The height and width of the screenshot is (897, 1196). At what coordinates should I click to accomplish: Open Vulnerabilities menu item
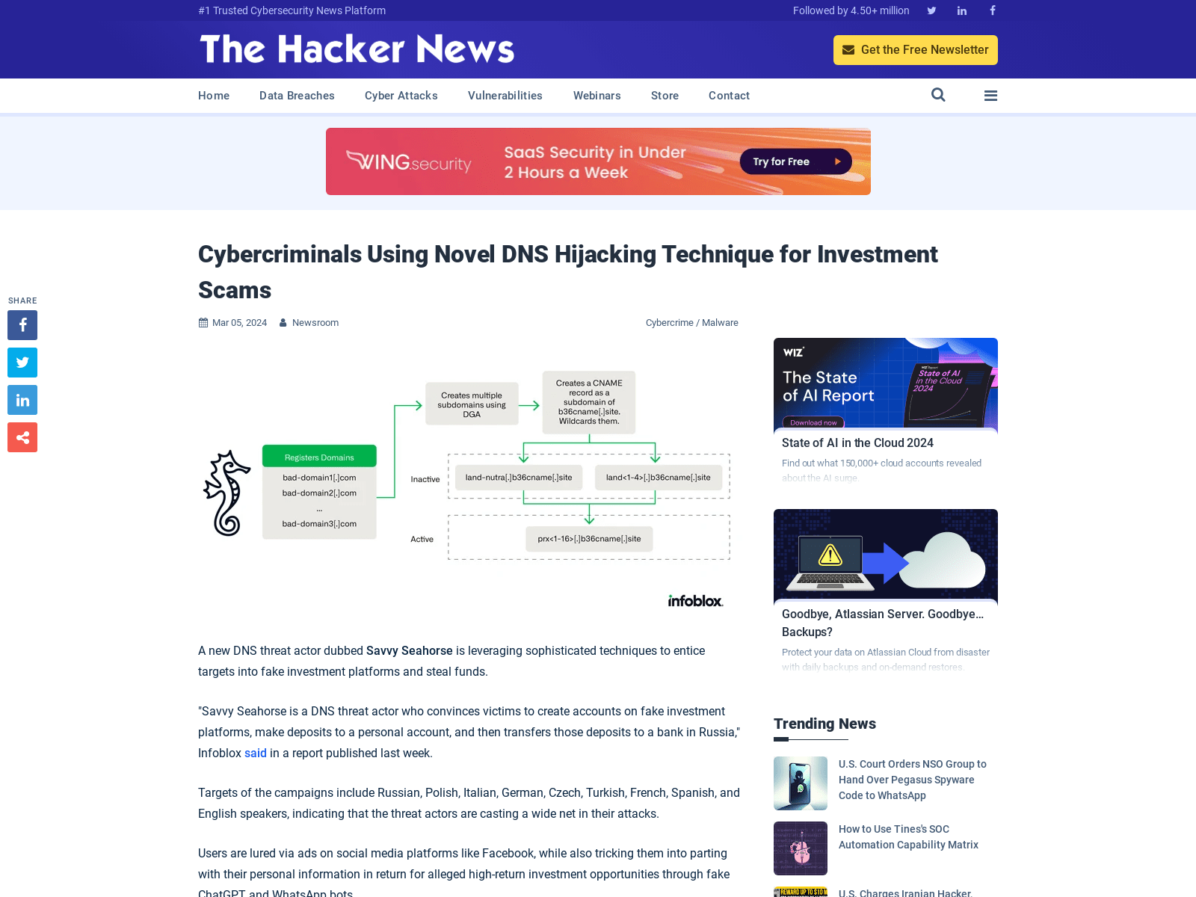click(505, 96)
